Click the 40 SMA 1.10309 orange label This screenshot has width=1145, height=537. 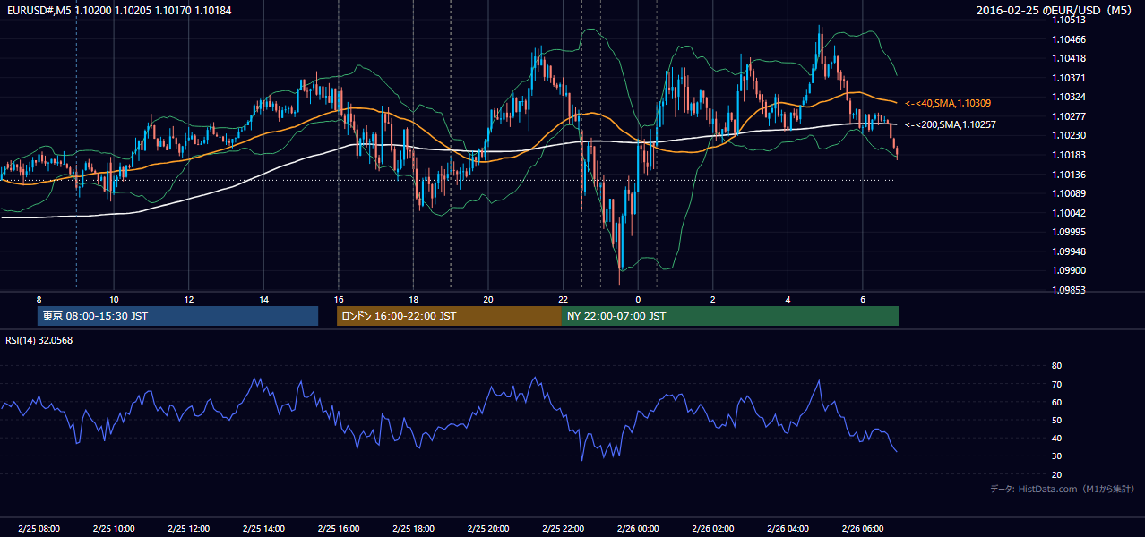click(948, 104)
